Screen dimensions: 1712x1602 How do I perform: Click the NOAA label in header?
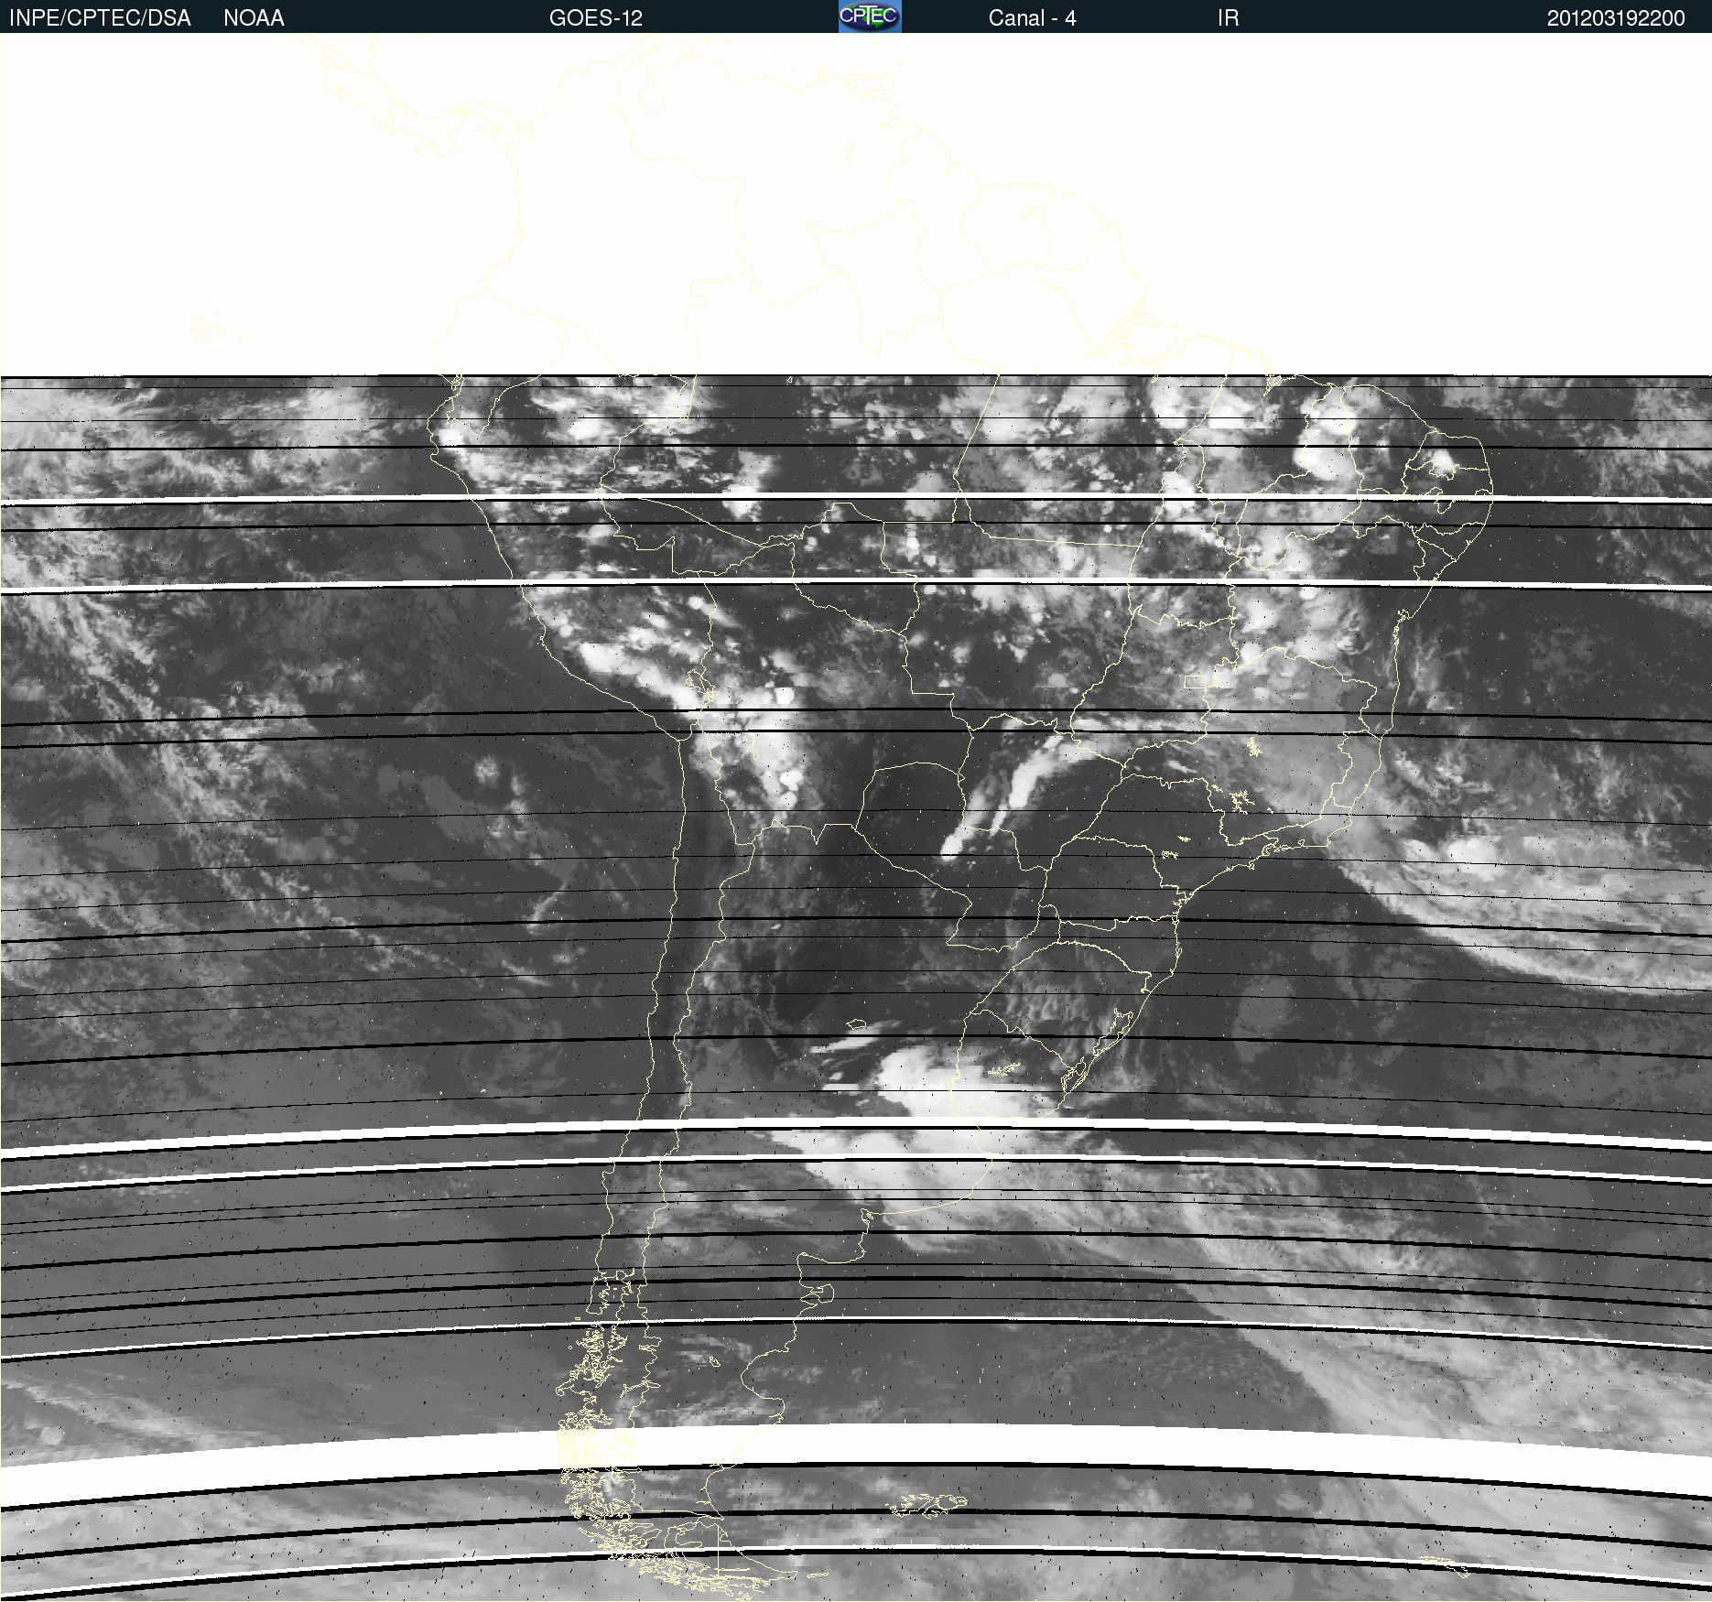coord(254,18)
